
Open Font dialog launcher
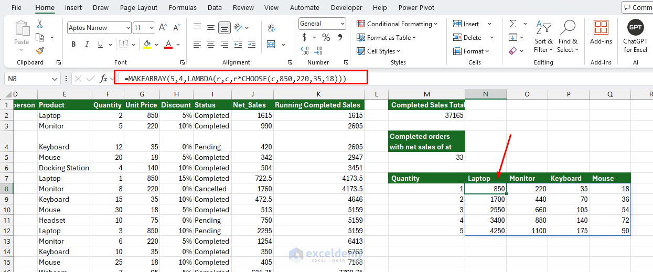click(x=182, y=62)
